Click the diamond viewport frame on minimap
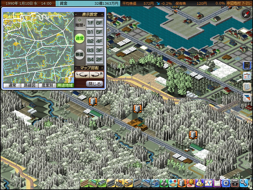Image resolution: width=253 pixels, height=190 pixels. (12, 31)
